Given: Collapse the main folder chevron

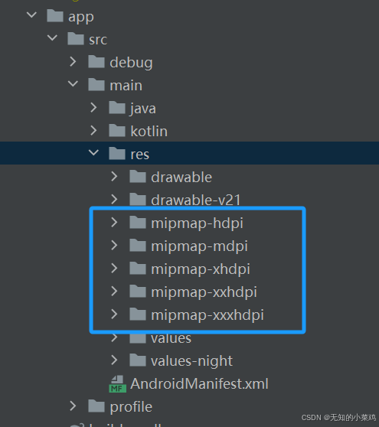Looking at the screenshot, I should 73,83.
